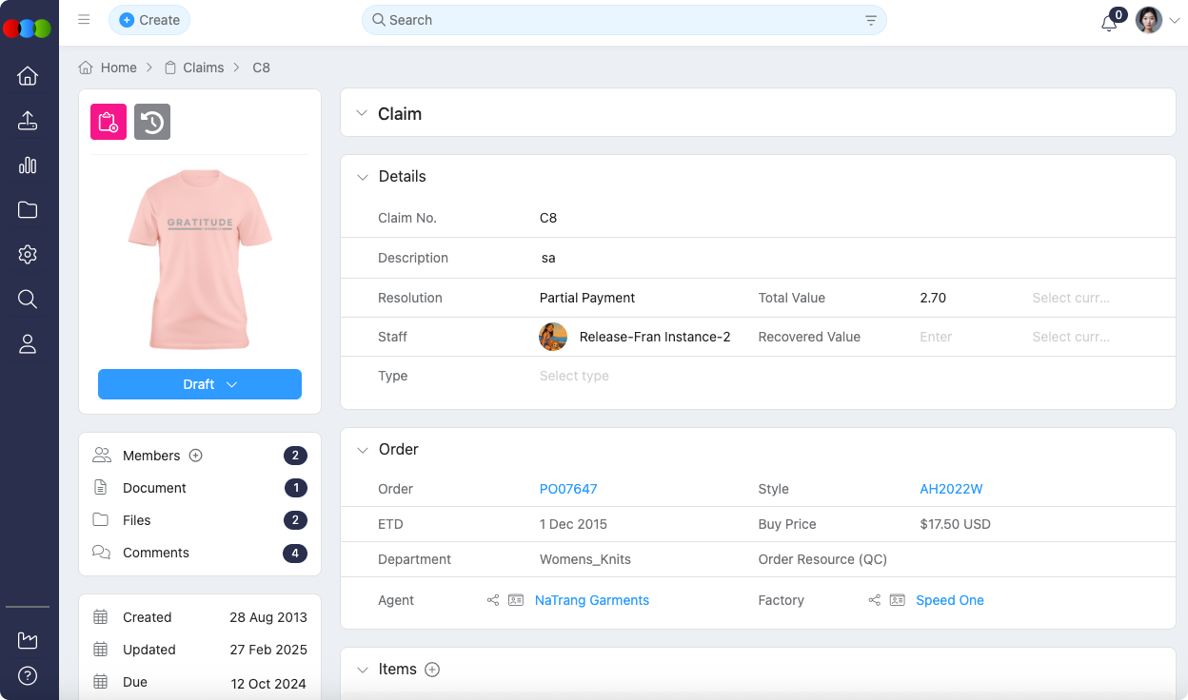Click the share icon beside Factory
1188x700 pixels.
coord(874,600)
